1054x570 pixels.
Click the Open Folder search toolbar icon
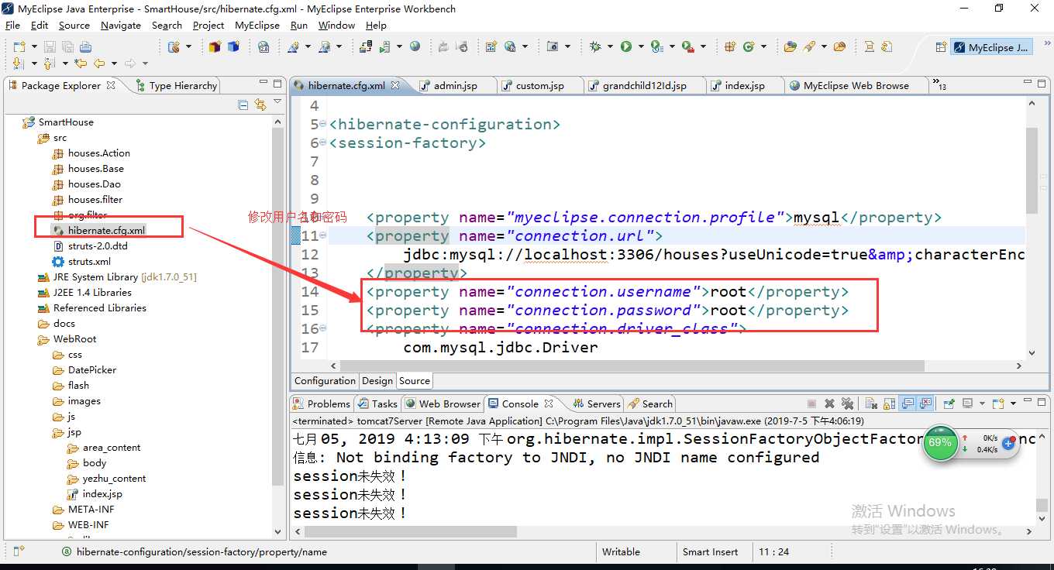839,47
